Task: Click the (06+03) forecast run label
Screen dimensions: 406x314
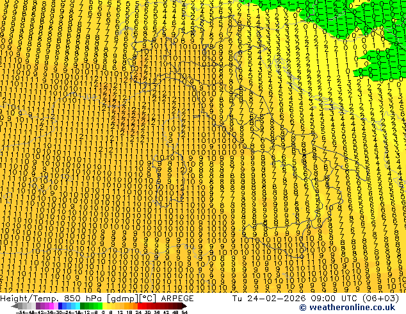Action: click(x=380, y=299)
